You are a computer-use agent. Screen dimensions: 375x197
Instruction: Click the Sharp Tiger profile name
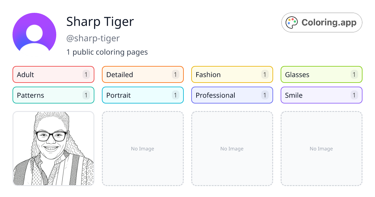pyautogui.click(x=100, y=22)
